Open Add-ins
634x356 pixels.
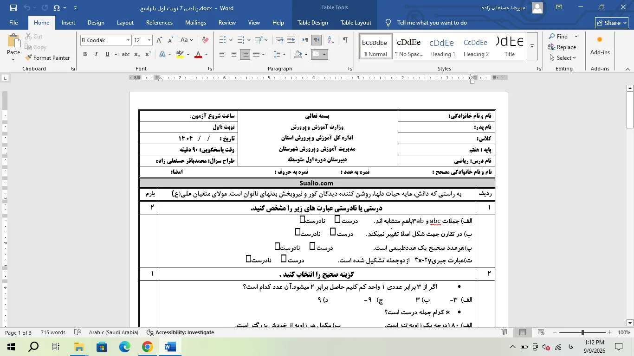(600, 45)
